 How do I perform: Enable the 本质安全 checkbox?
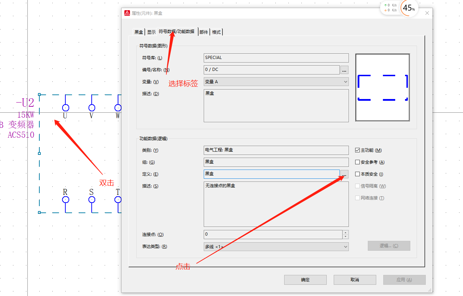click(x=358, y=174)
